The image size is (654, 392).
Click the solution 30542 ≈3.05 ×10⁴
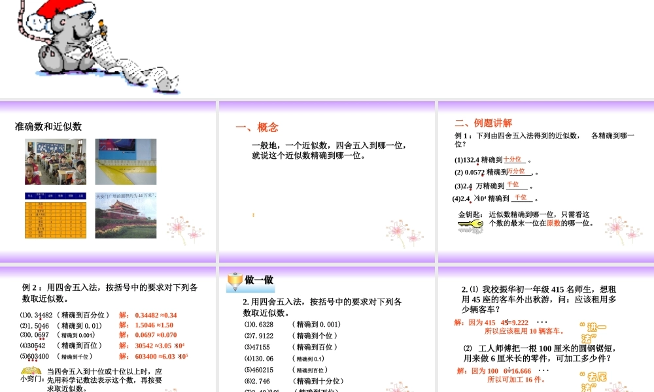point(160,346)
